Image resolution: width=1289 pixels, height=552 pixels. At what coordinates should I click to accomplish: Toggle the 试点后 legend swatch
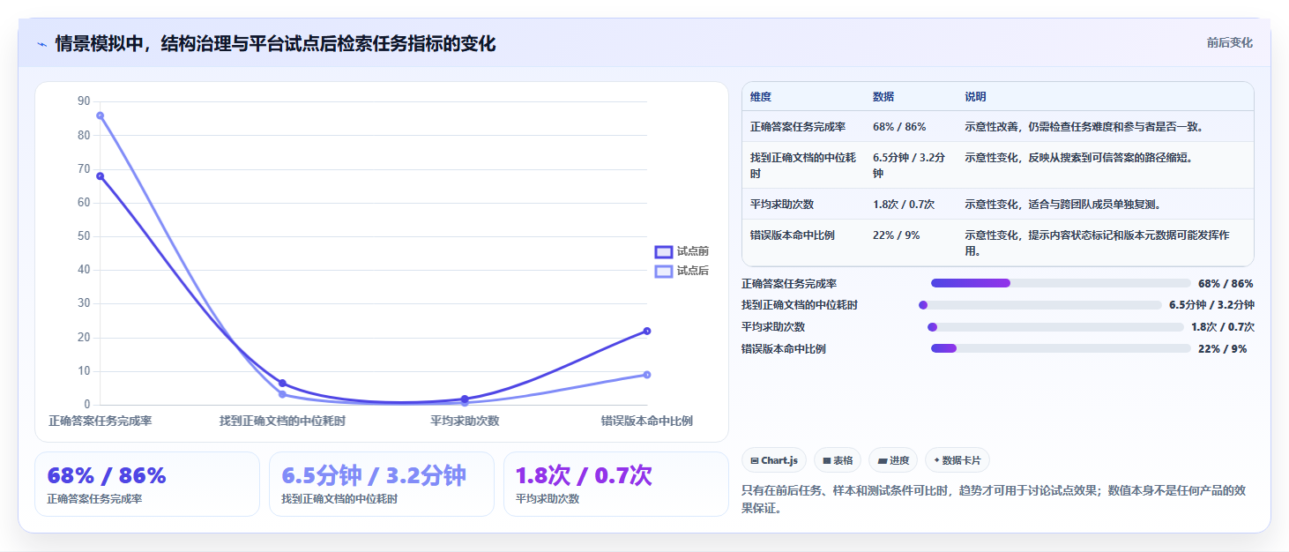pyautogui.click(x=664, y=271)
